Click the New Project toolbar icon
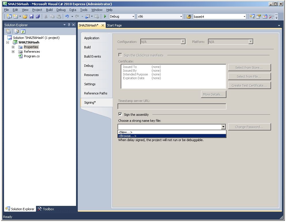The height and width of the screenshot is (222, 286). pyautogui.click(x=9, y=16)
